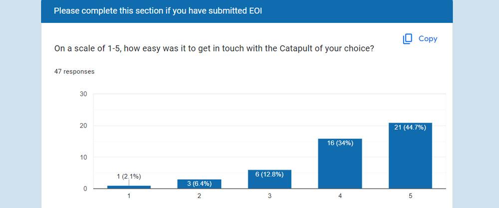The width and height of the screenshot is (499, 208).
Task: Click the bar for rating 5
Action: tap(411, 160)
